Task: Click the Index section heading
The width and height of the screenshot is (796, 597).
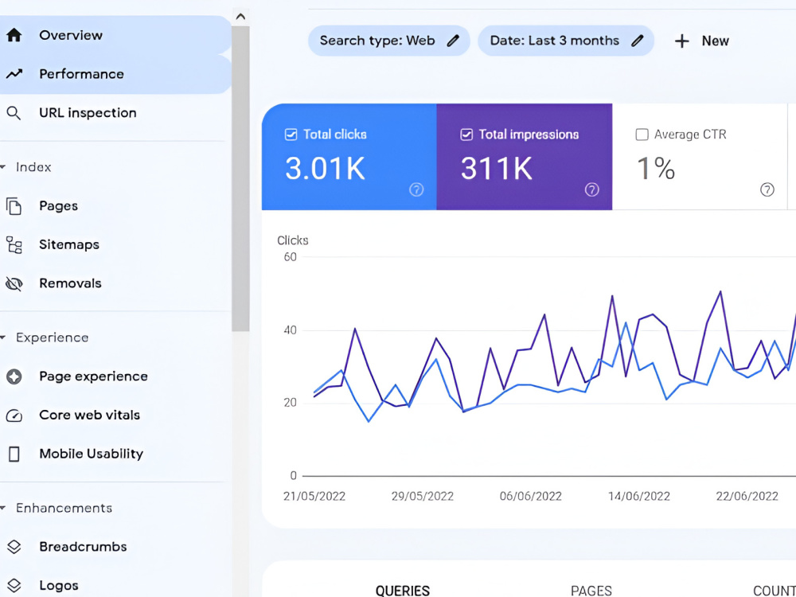Action: point(33,167)
